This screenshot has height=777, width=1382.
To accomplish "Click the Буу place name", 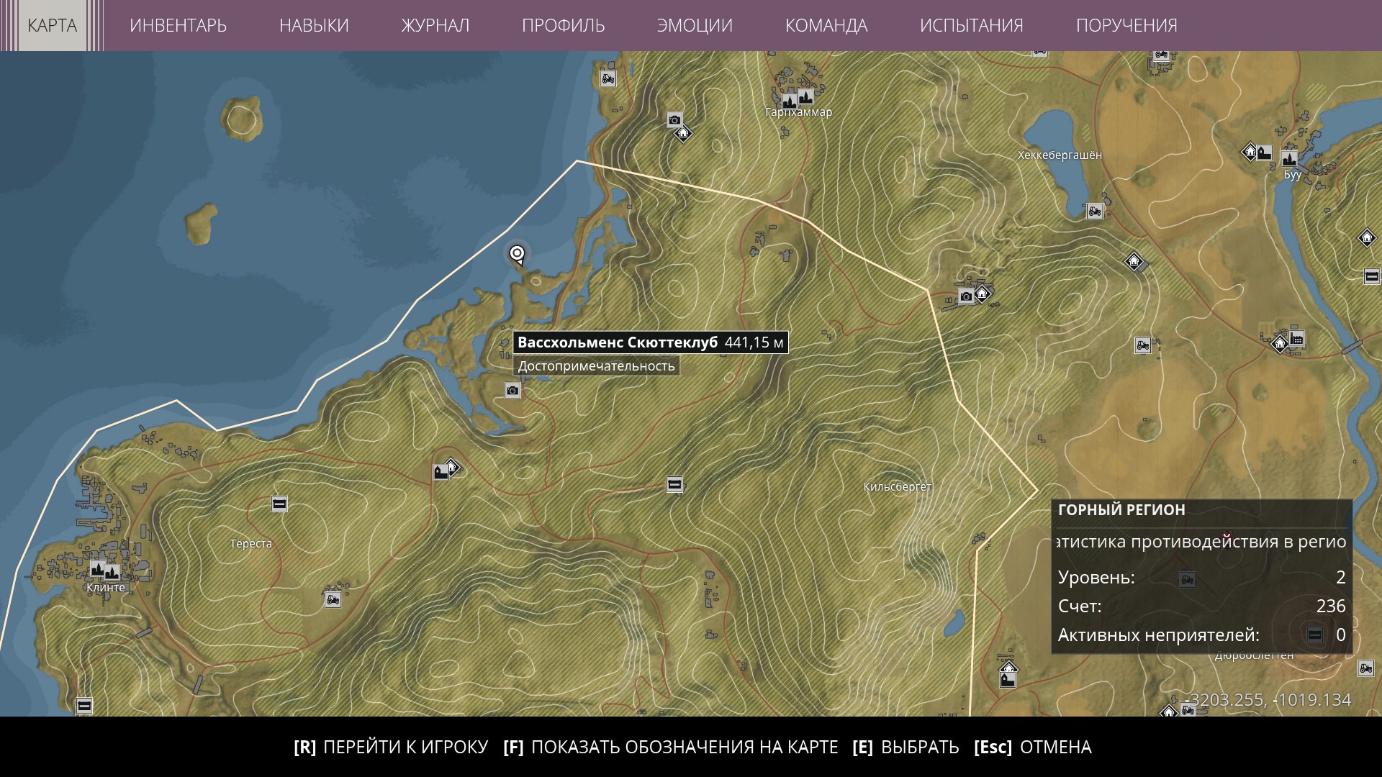I will [x=1292, y=175].
